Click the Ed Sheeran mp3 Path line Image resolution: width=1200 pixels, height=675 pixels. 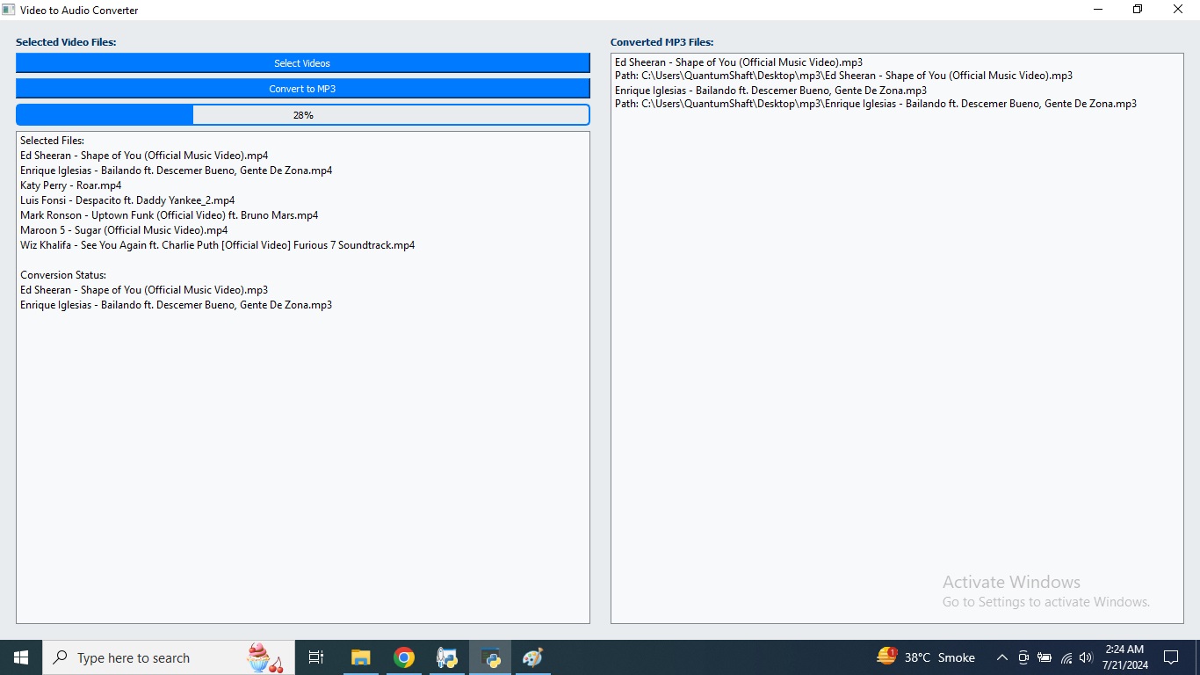pyautogui.click(x=843, y=76)
